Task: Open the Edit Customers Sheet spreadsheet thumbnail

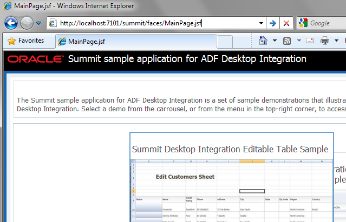Action: [x=231, y=191]
